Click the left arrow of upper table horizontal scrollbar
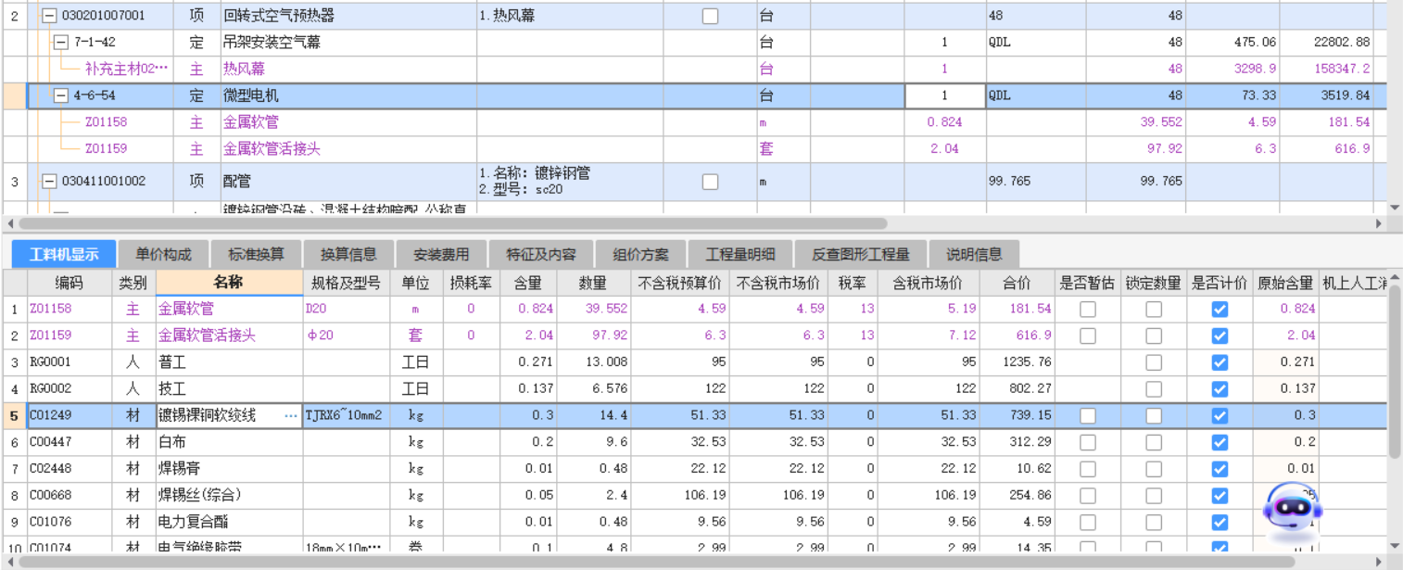 click(x=9, y=223)
